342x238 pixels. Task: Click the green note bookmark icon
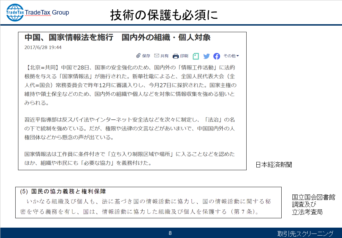coord(196,56)
